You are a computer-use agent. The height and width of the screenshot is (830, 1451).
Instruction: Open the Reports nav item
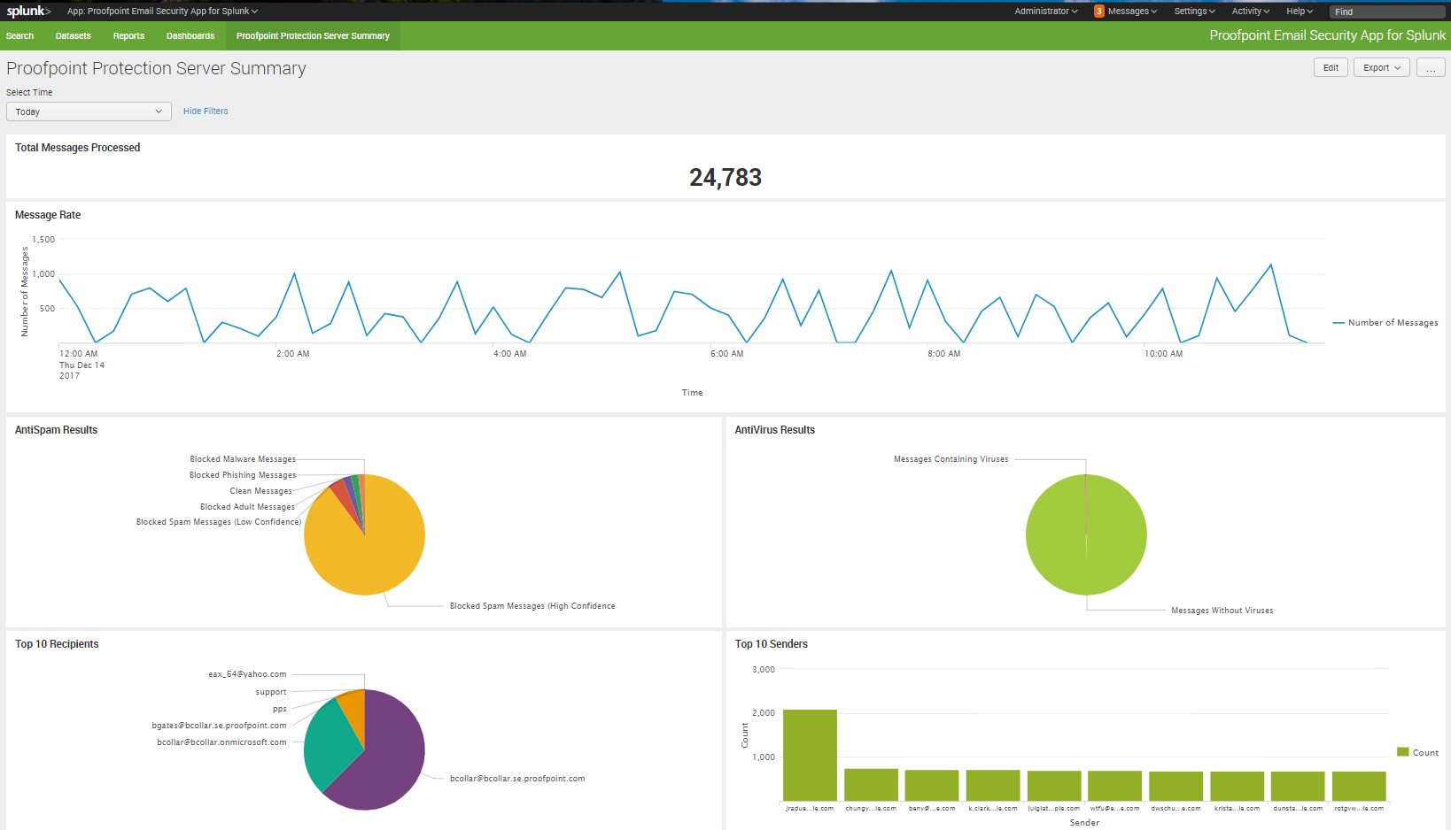click(x=128, y=36)
